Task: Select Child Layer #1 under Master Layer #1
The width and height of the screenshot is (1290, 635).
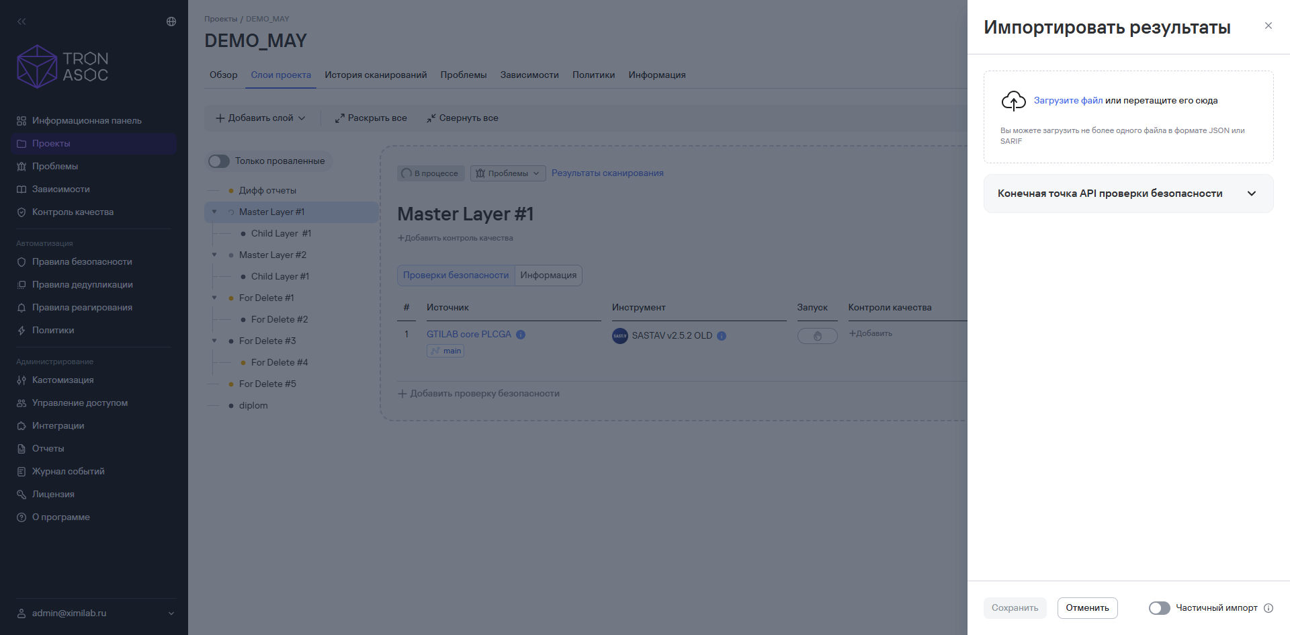Action: (x=281, y=234)
